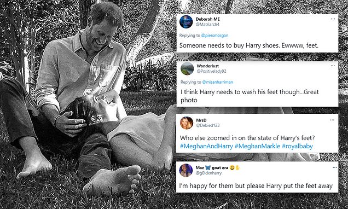
Task: Open Wanderlust's landscape profile avatar
Action: [x=187, y=68]
